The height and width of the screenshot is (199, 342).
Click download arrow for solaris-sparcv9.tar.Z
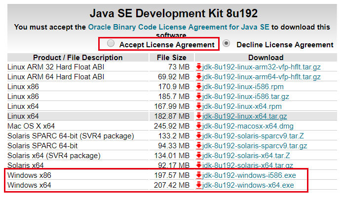click(x=199, y=136)
